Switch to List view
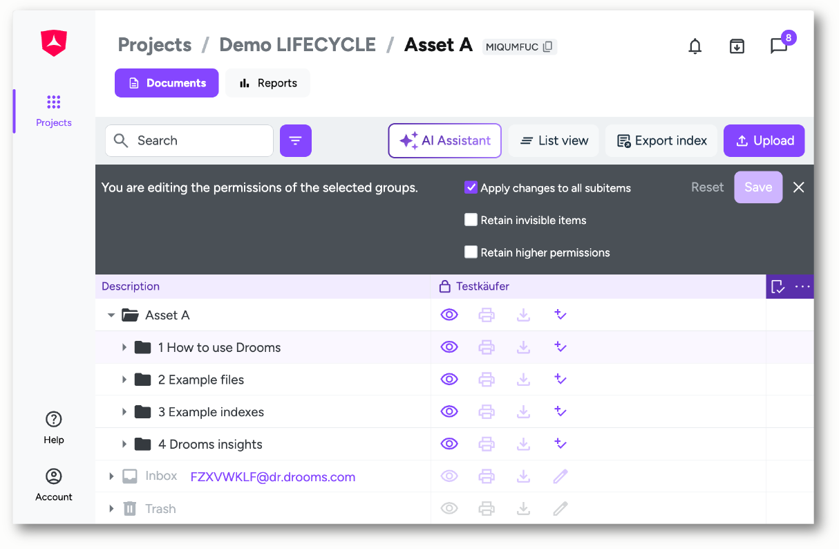Viewport: 839px width, 549px height. tap(554, 140)
